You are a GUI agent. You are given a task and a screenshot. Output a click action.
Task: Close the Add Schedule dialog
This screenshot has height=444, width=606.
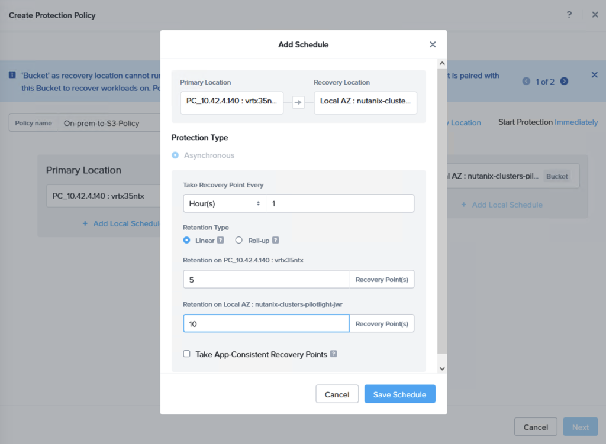pyautogui.click(x=433, y=44)
